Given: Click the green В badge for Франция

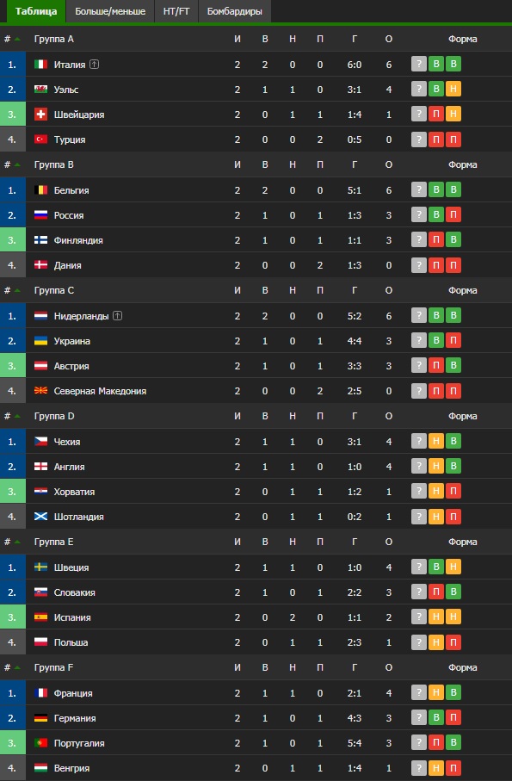Looking at the screenshot, I should [x=453, y=692].
